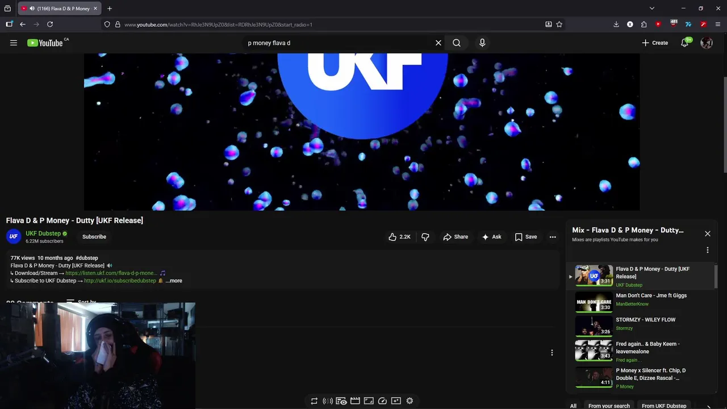727x409 pixels.
Task: Open sidebar toggle left of back arrow
Action: [x=9, y=24]
